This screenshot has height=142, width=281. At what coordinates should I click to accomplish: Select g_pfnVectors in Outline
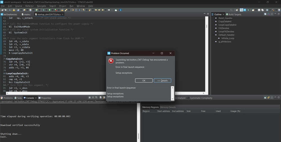pos(225,42)
